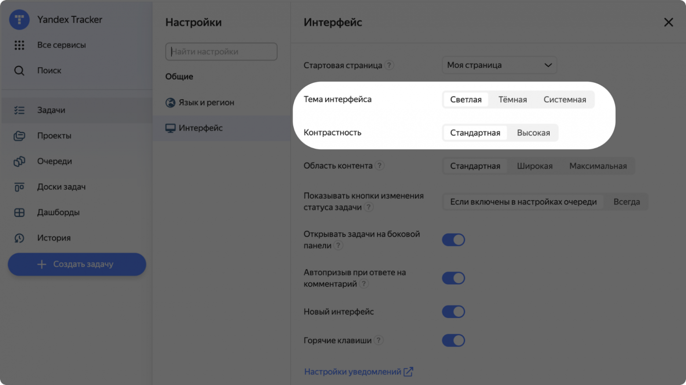This screenshot has width=686, height=385.
Task: Click the Очереди sidebar icon
Action: pyautogui.click(x=19, y=161)
